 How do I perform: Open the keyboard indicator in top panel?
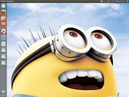click(102, 1)
